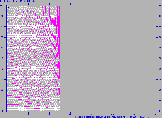Click the bottom axis label 80
The width and height of the screenshot is (162, 118).
point(92,114)
